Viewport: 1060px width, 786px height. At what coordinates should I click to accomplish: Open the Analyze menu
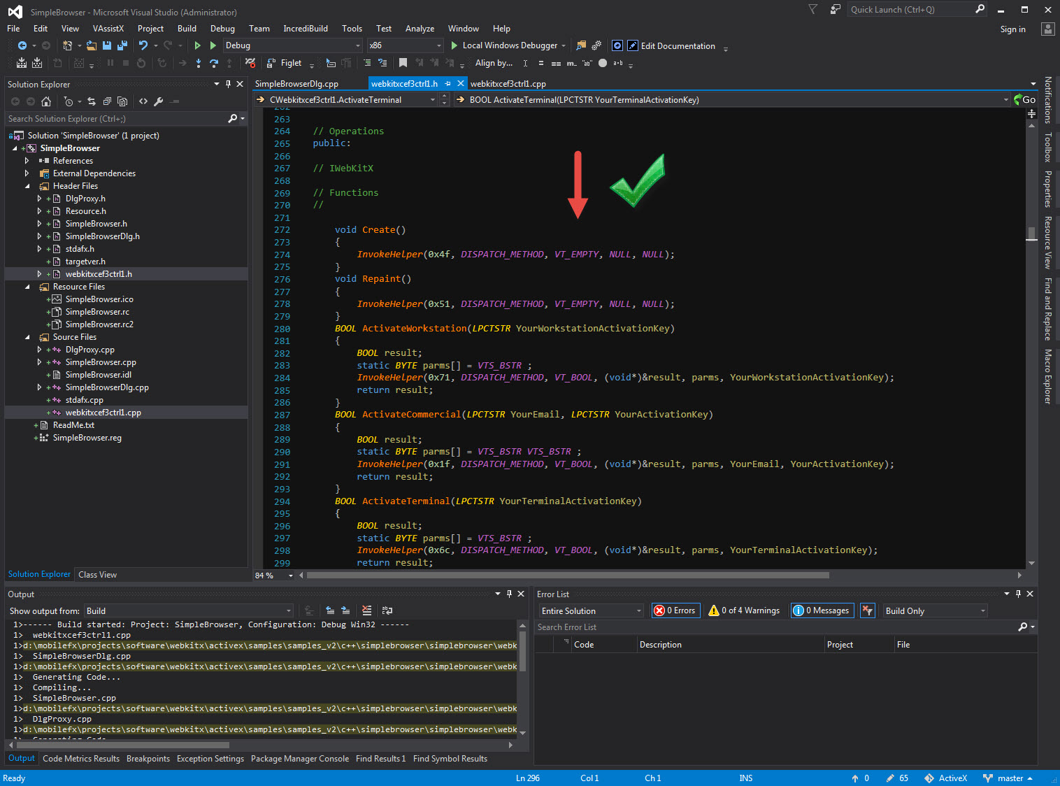pos(420,29)
